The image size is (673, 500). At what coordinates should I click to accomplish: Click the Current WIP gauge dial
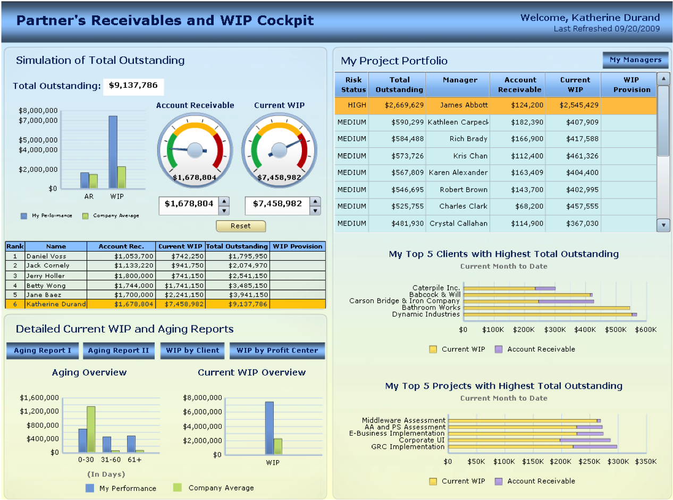coord(280,151)
